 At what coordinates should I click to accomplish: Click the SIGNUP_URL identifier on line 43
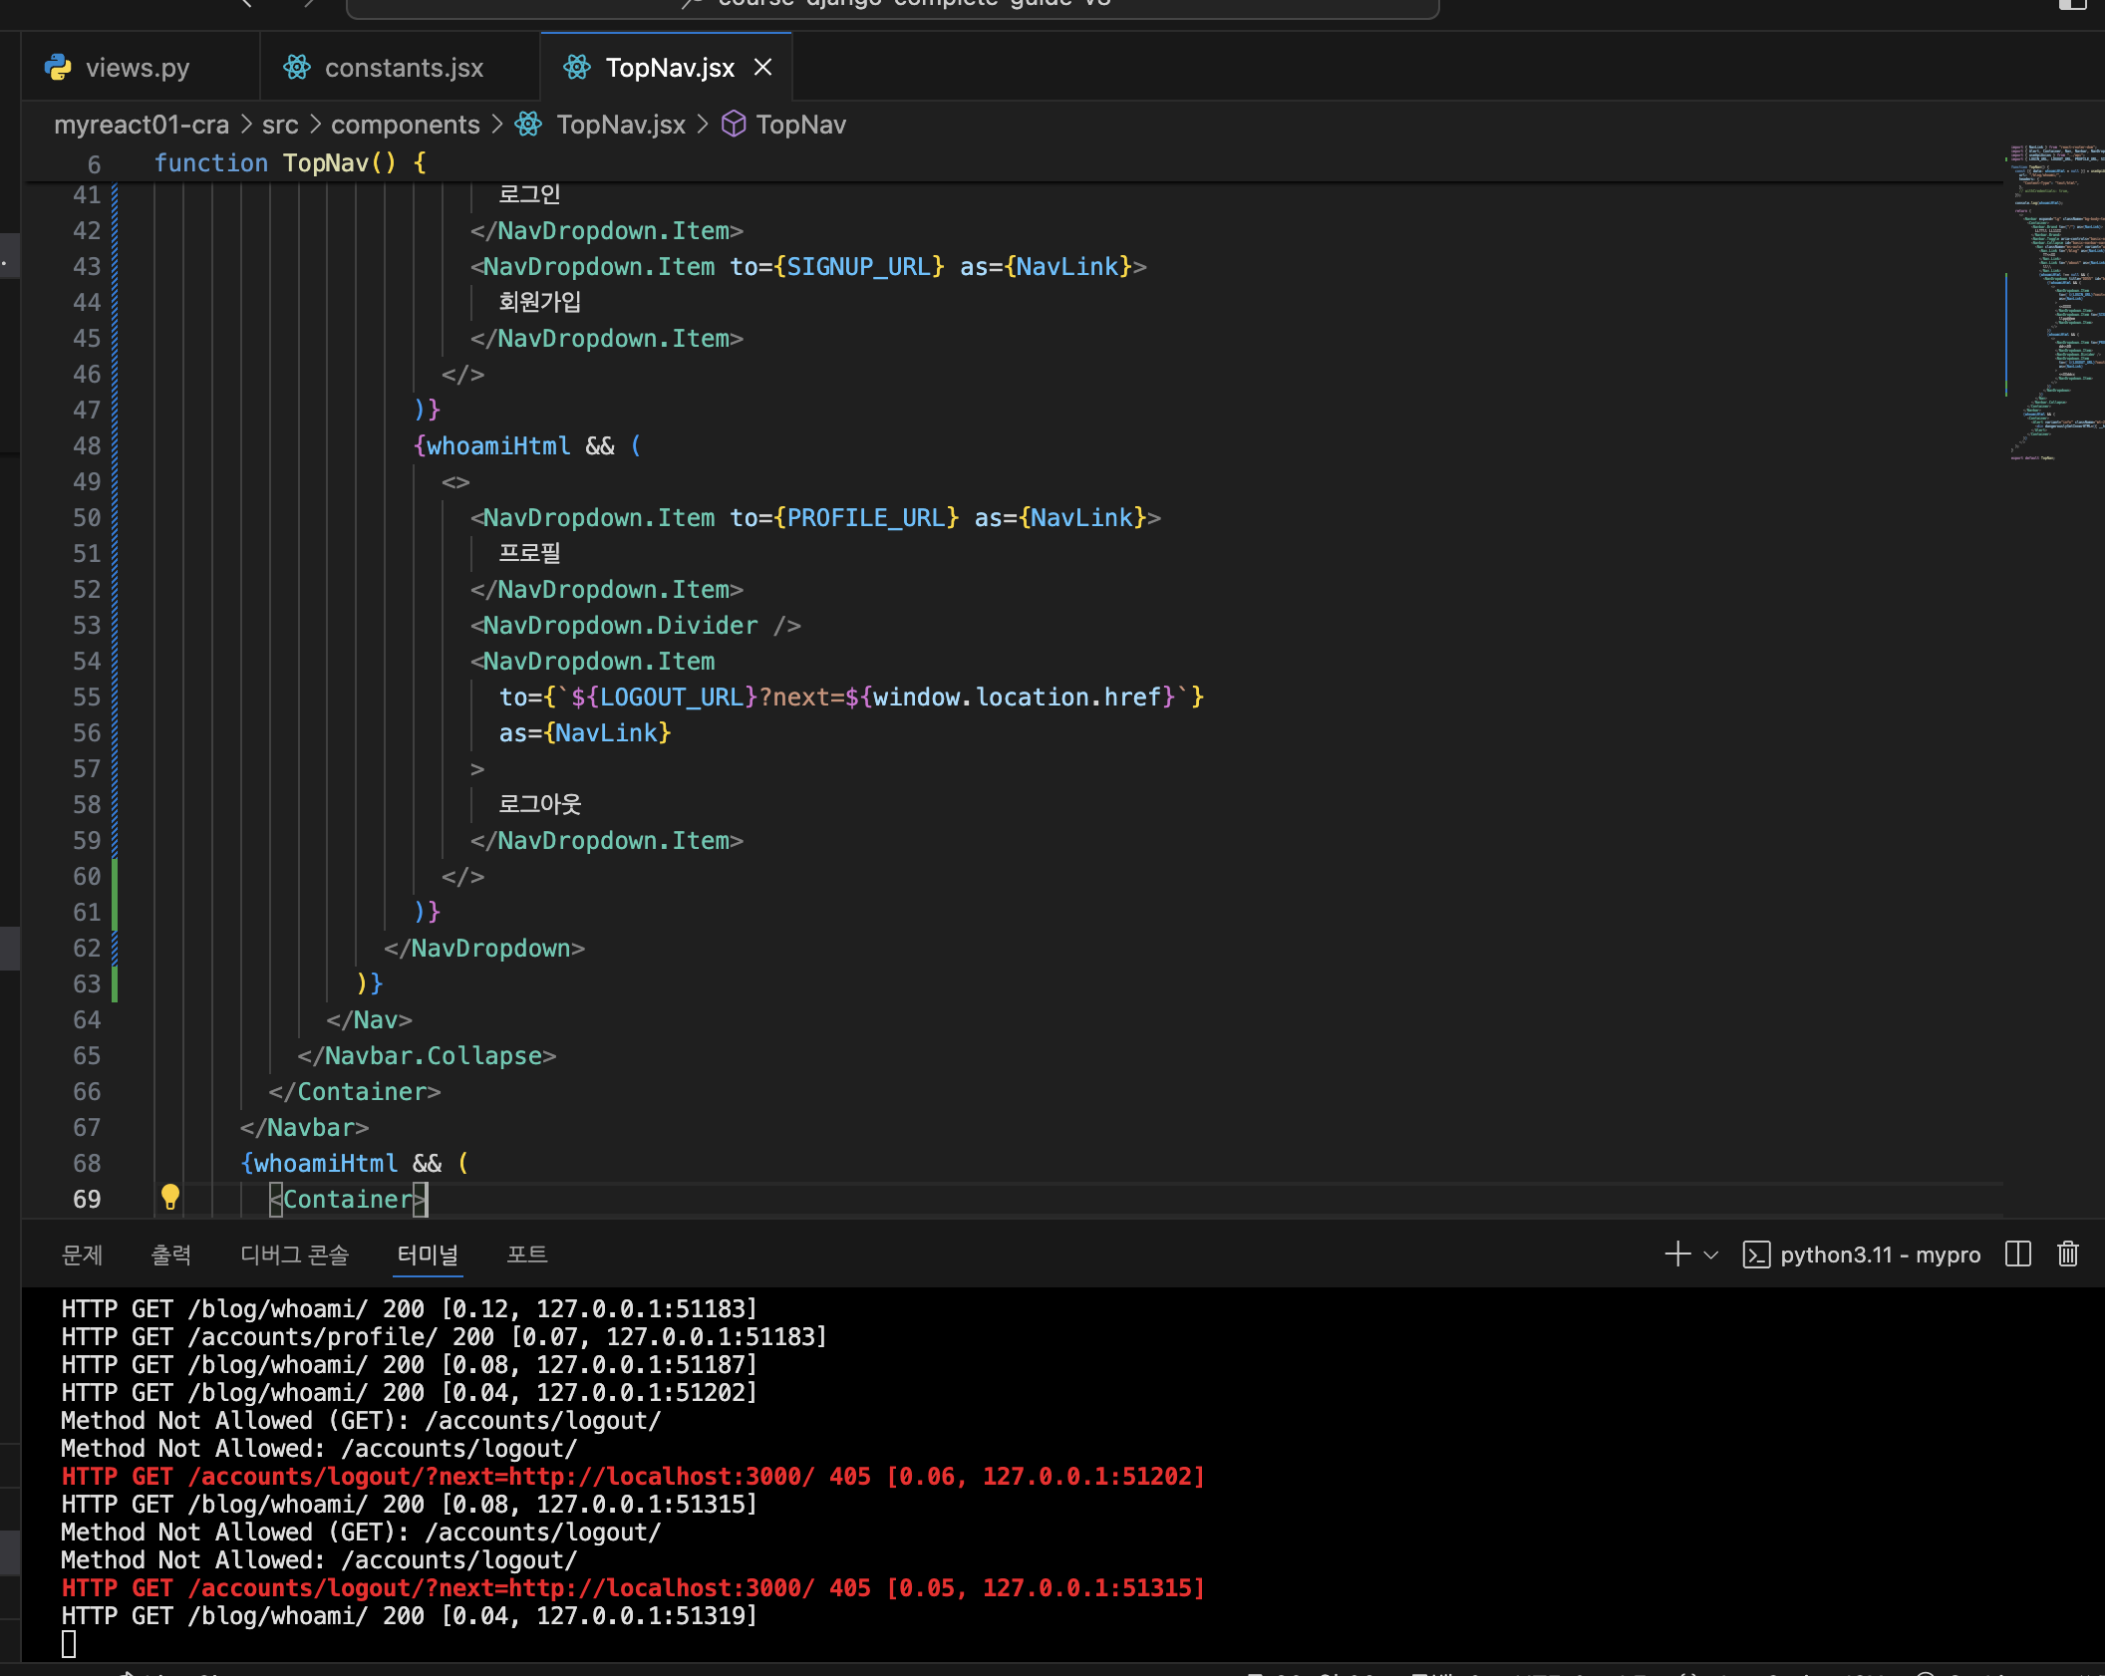pos(858,267)
